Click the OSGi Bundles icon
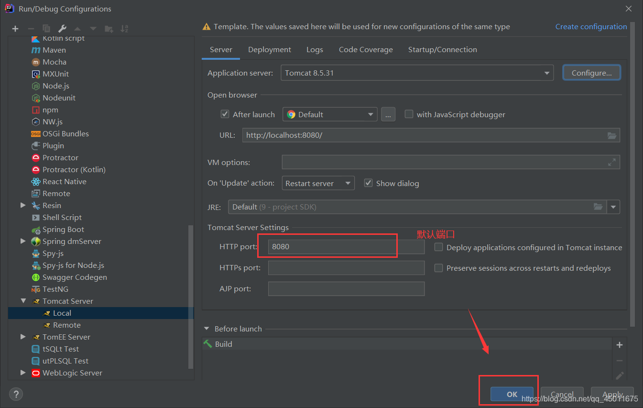Screen dimensions: 643x408 coord(36,134)
